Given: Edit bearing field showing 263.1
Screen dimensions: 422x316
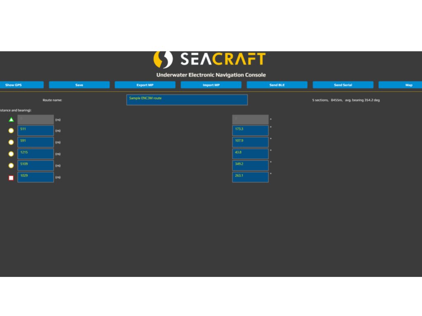Looking at the screenshot, I should click(250, 177).
